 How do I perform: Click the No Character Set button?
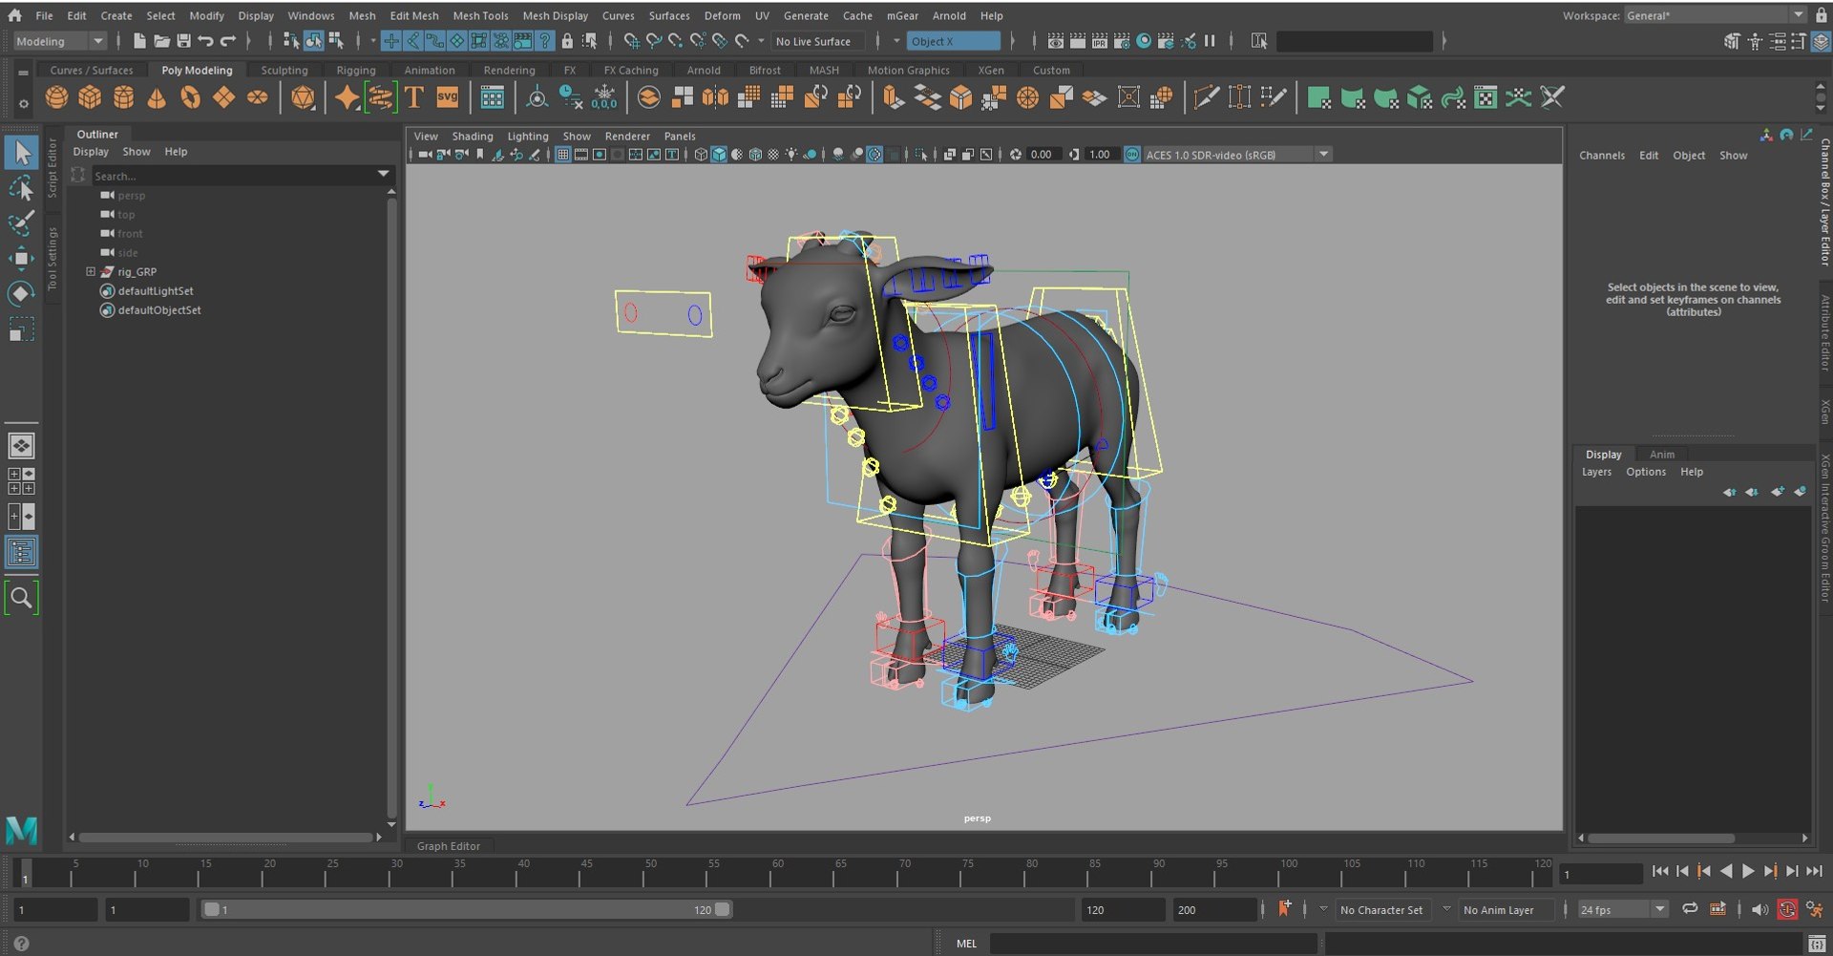coord(1380,910)
